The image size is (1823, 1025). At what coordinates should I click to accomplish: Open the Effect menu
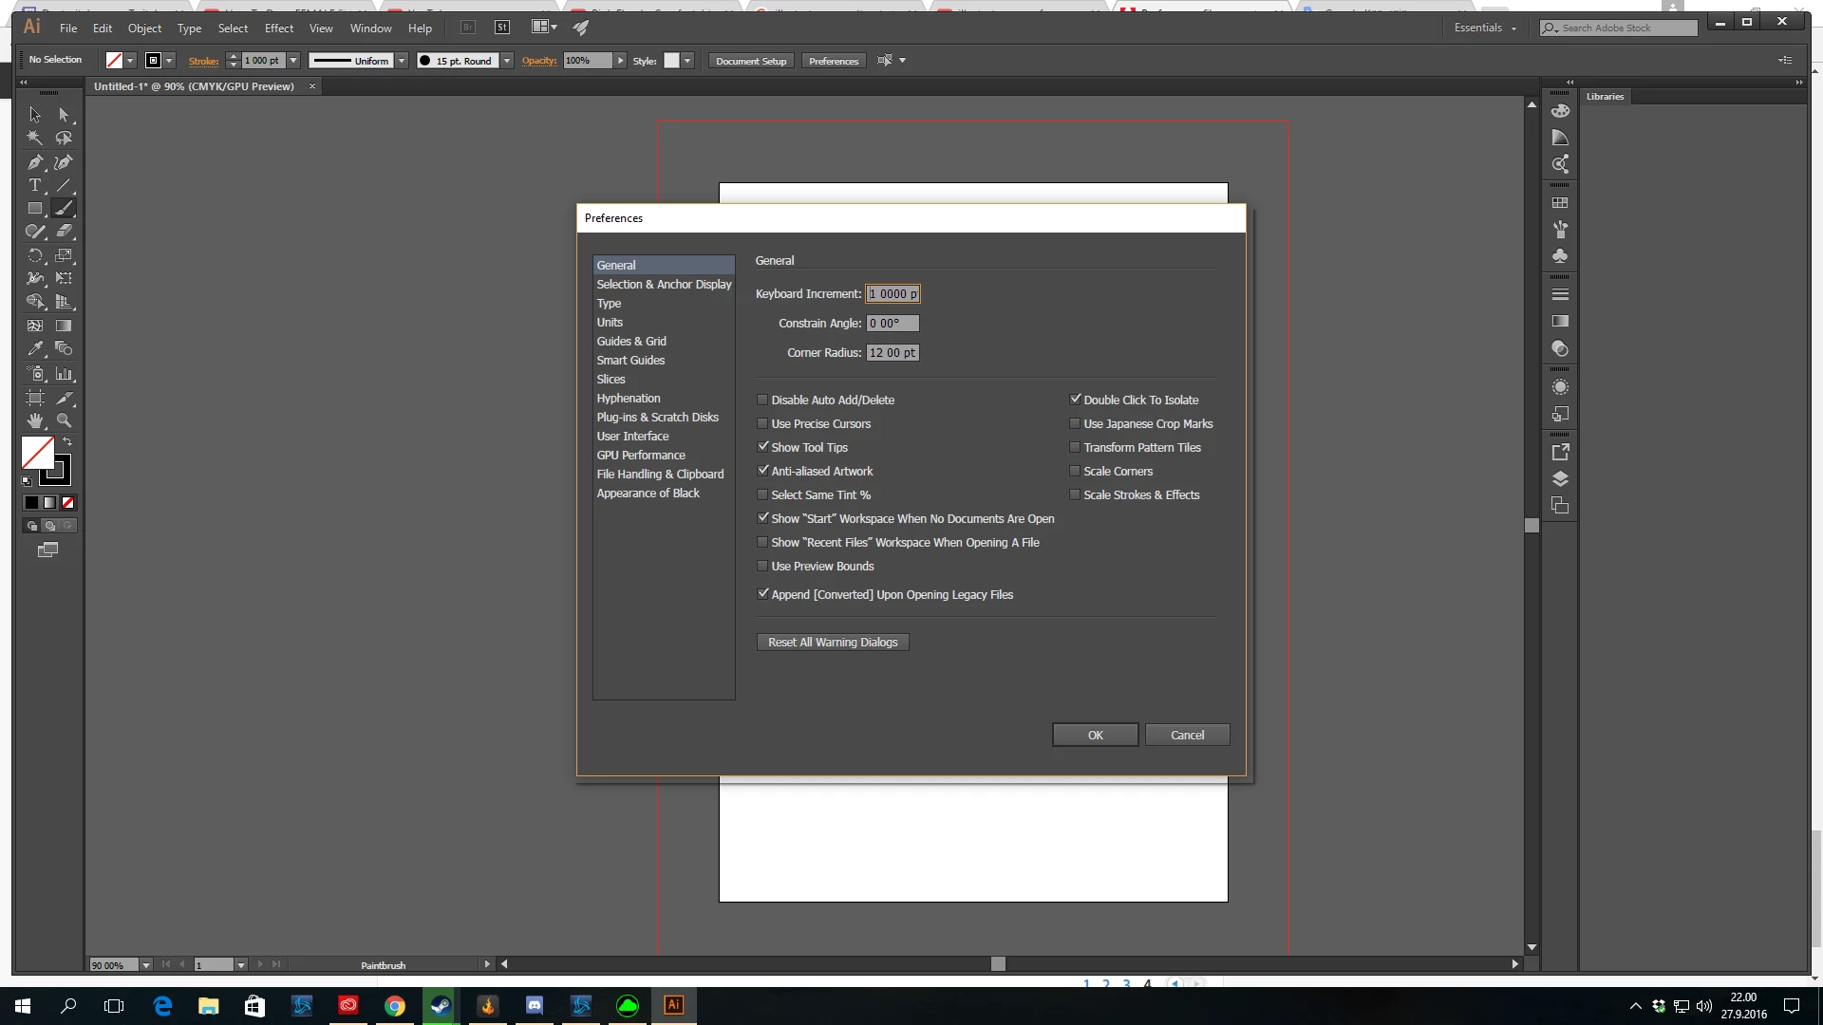click(278, 28)
